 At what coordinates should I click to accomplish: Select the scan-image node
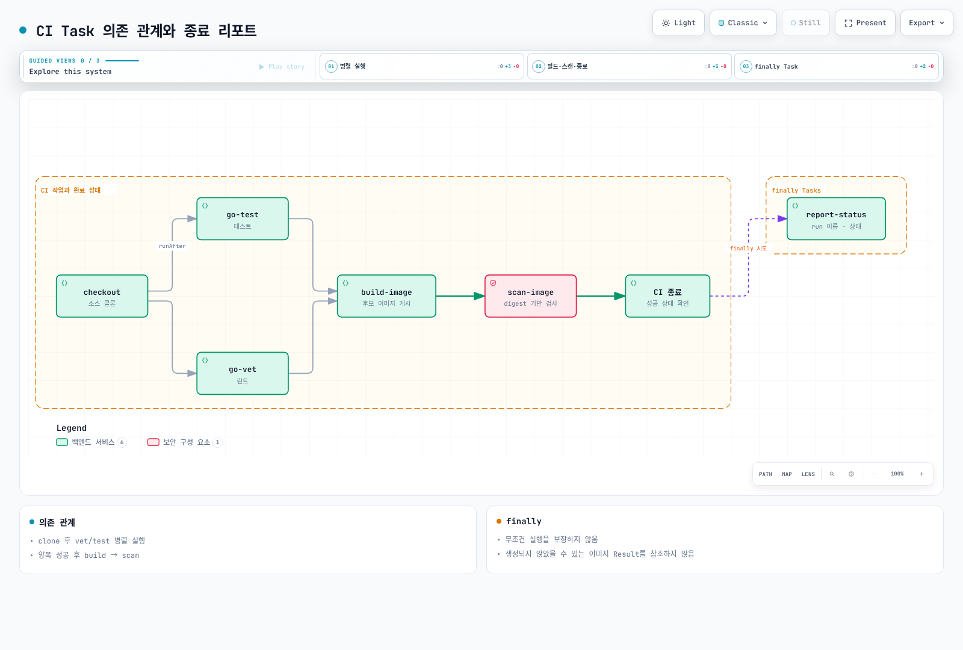pos(531,296)
